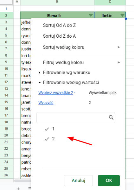Open the filter icon in Ilość header

(122, 16)
